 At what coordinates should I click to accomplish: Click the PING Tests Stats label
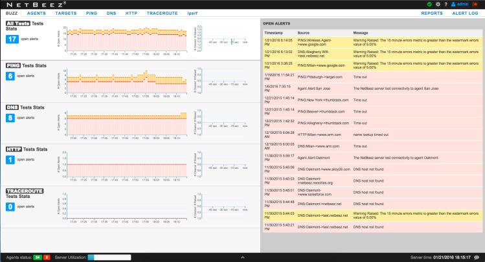[x=26, y=65]
